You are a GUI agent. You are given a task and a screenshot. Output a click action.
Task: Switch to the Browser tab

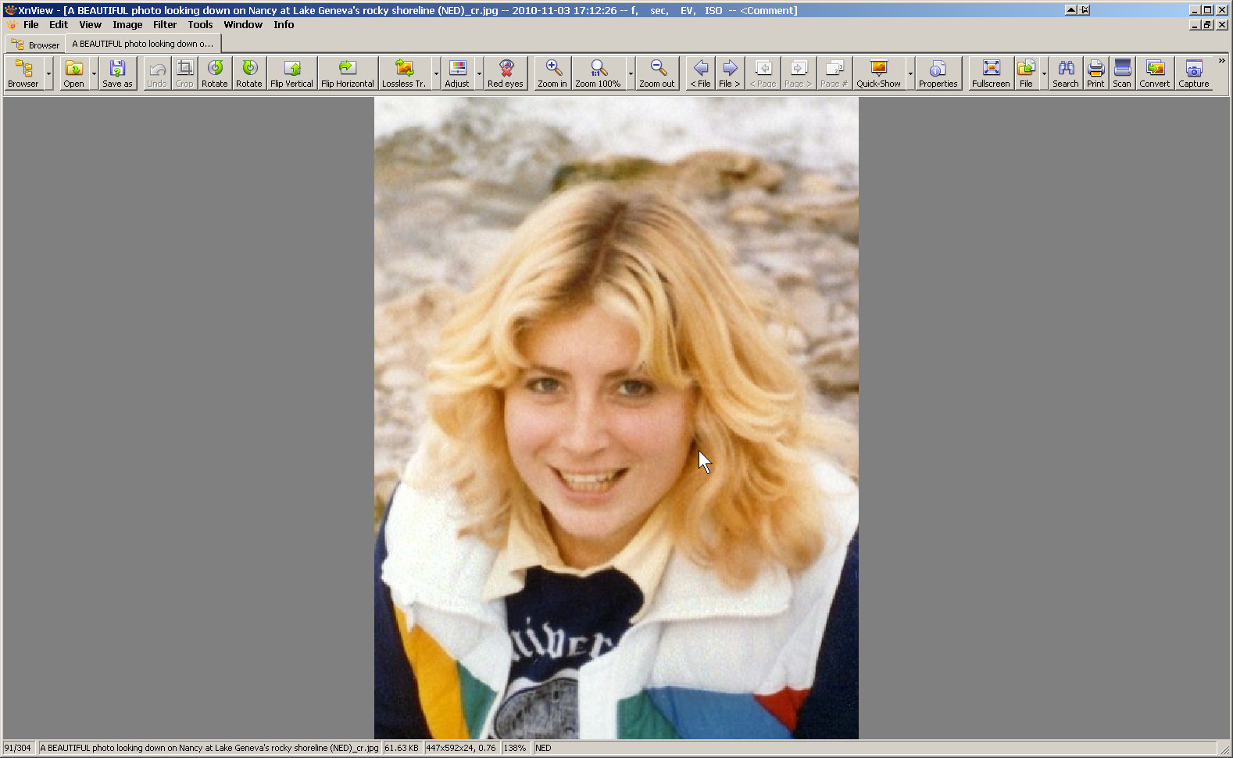[36, 45]
